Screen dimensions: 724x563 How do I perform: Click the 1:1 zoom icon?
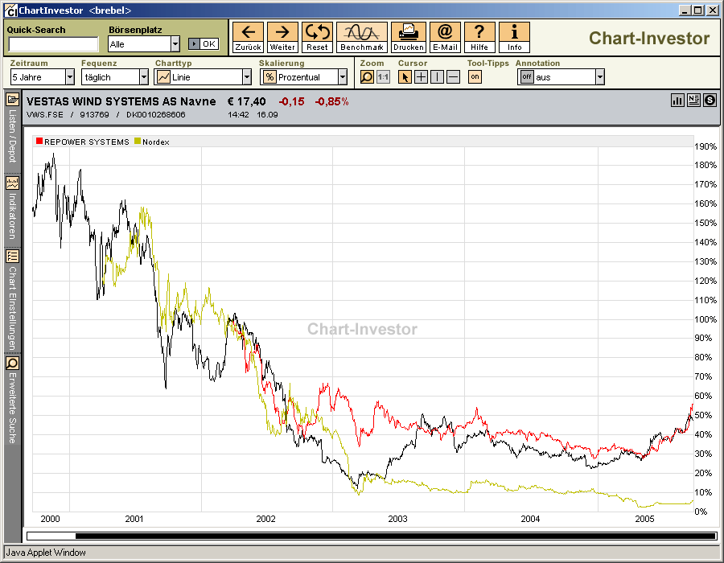pyautogui.click(x=382, y=77)
